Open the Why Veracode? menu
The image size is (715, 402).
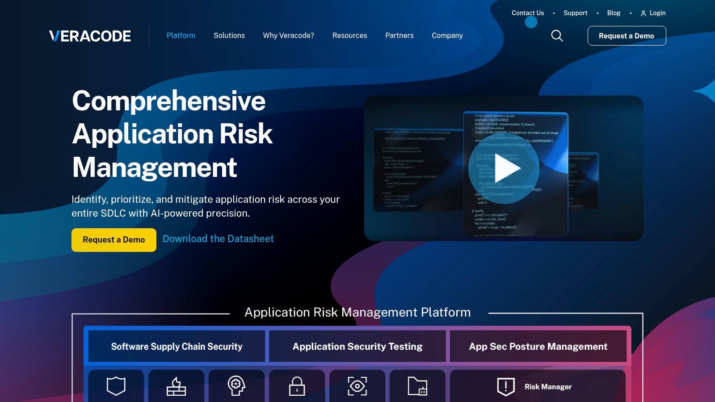[289, 35]
